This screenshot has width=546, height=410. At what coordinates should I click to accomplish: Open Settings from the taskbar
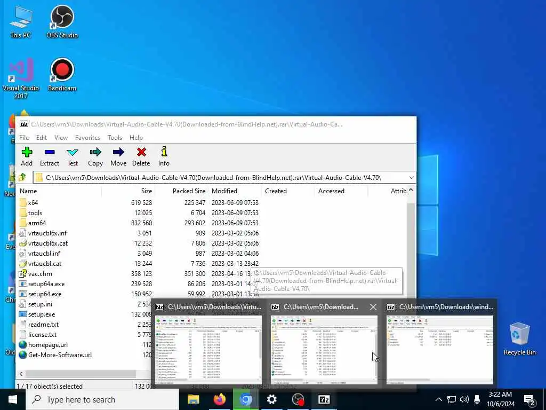[x=271, y=399]
